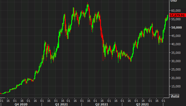Click the 20,000 price axis label

point(176,78)
